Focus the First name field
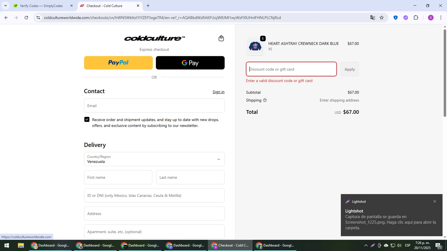The width and height of the screenshot is (447, 251). pos(118,177)
